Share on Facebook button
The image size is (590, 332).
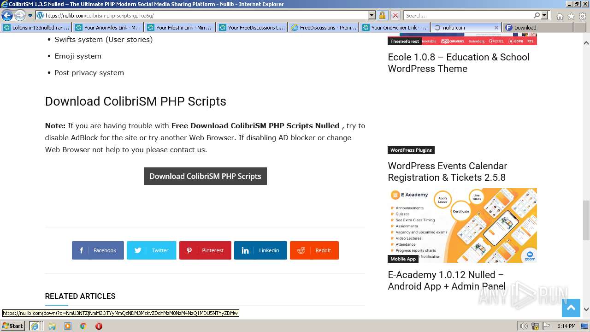click(98, 250)
